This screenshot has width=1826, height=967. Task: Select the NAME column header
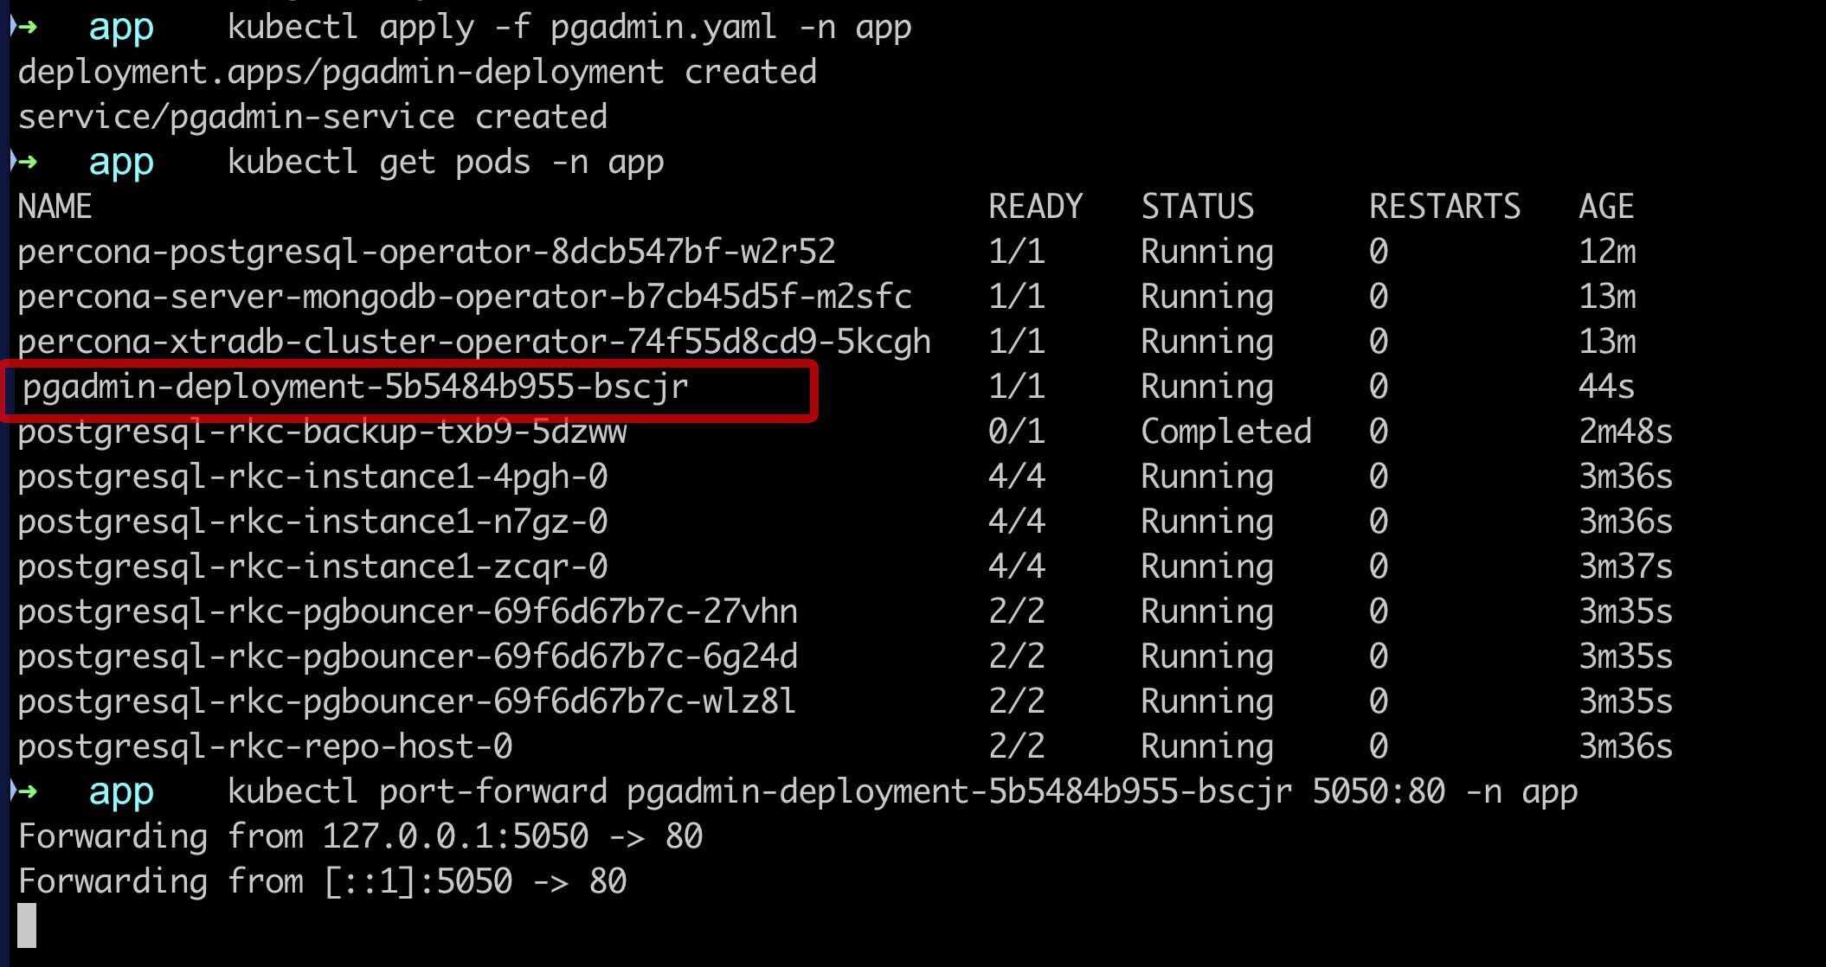pos(55,206)
